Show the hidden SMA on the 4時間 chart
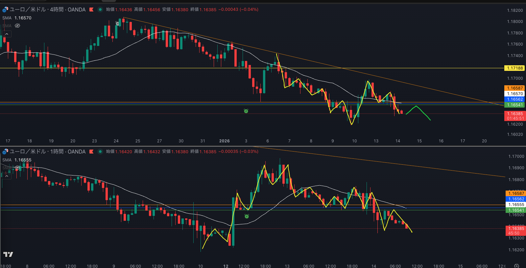Screen dimensions: 526x268 (x=17, y=26)
